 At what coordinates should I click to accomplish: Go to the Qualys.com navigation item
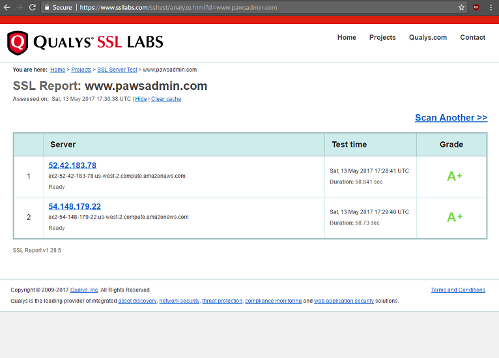pos(428,37)
